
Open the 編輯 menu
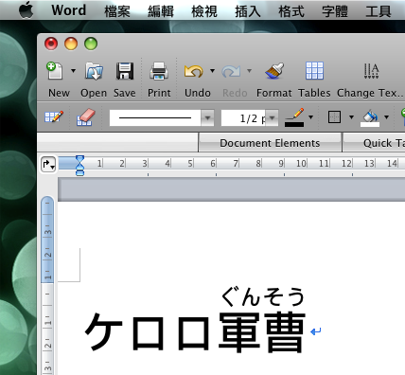pos(161,11)
